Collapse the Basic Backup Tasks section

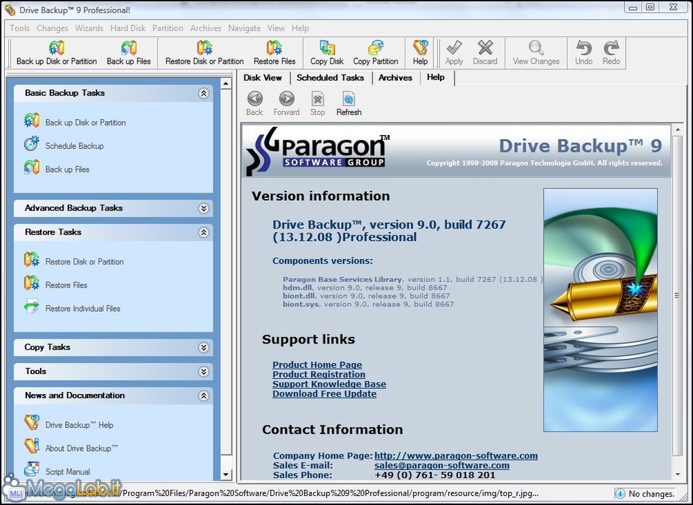tap(203, 94)
